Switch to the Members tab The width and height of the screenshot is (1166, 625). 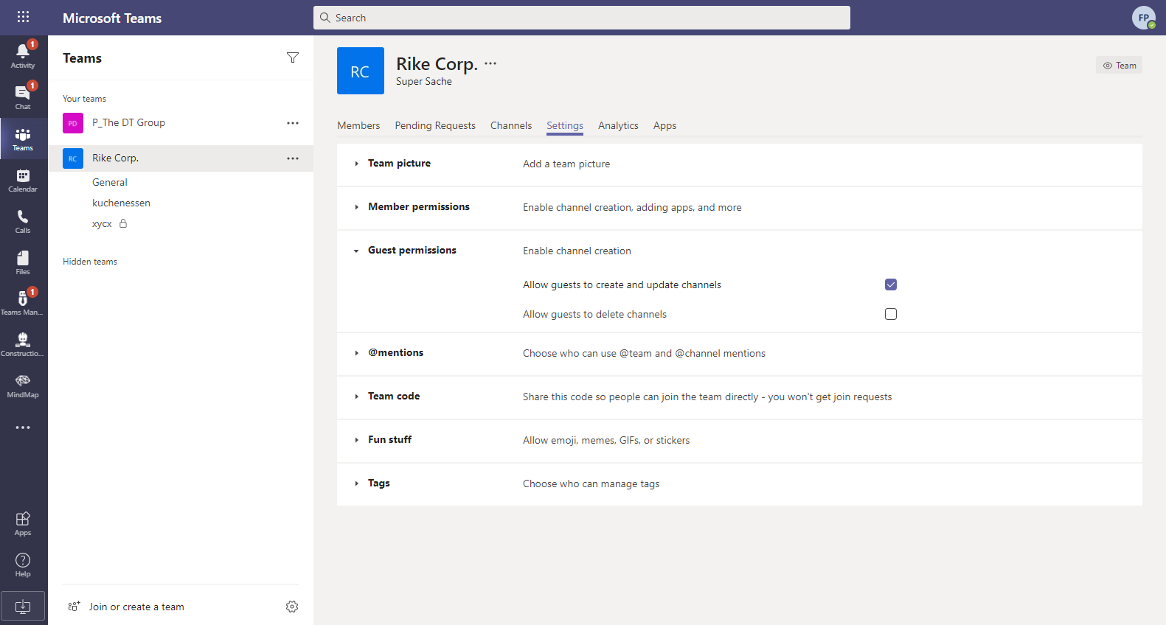[x=358, y=125]
